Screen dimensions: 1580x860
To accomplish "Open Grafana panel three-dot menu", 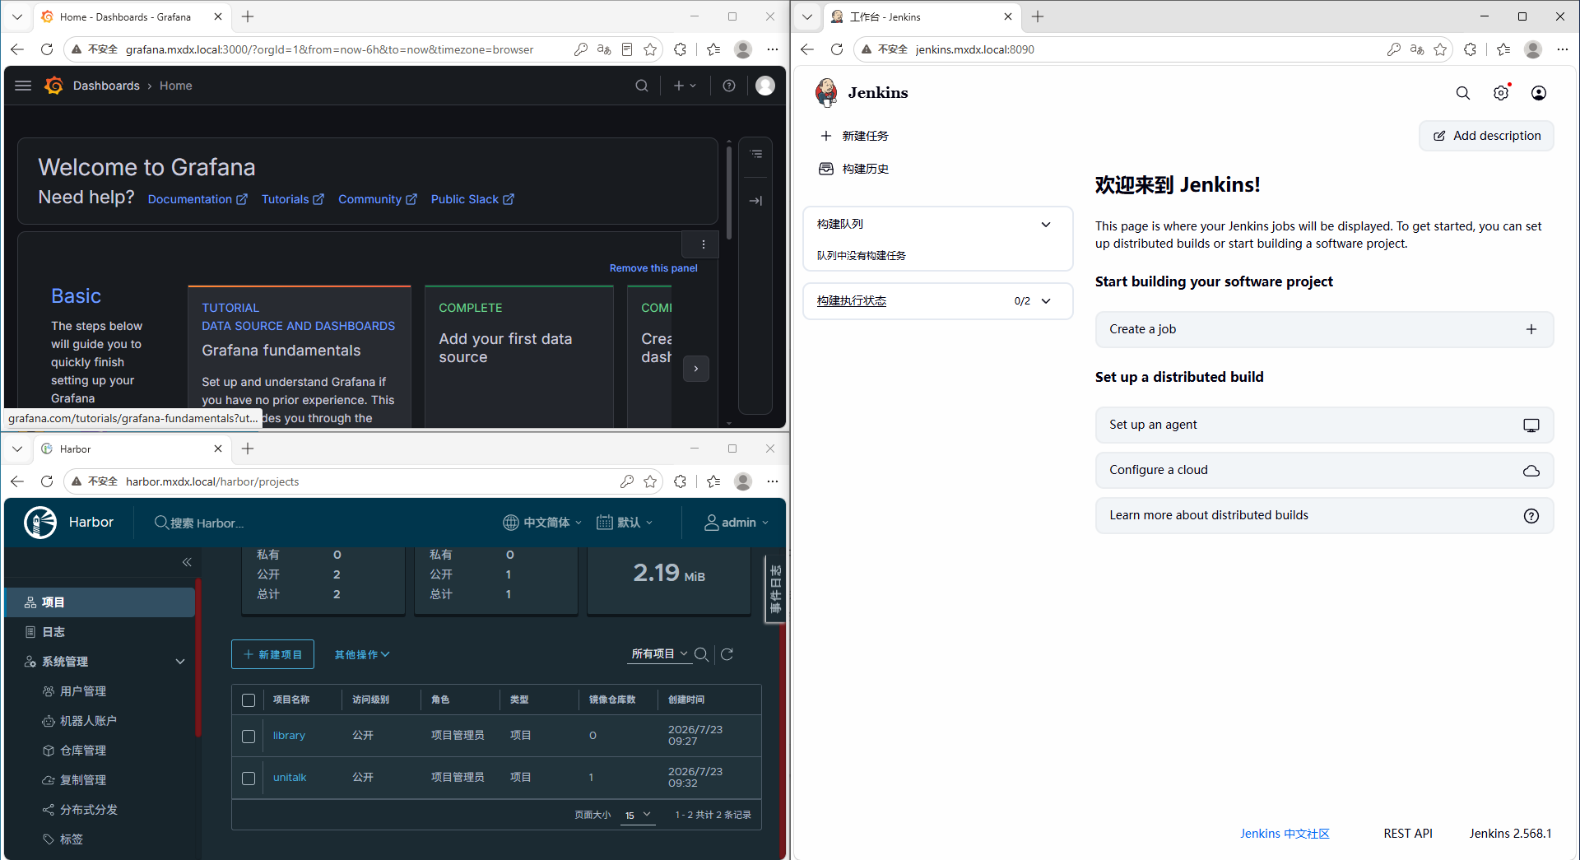I will (x=704, y=244).
